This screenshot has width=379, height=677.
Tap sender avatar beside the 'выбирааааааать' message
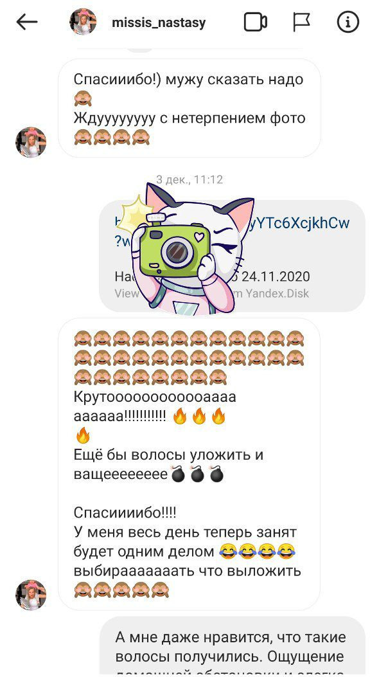(31, 595)
